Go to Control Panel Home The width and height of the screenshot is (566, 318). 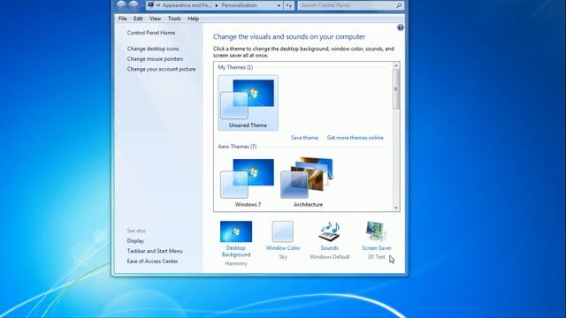coord(151,33)
